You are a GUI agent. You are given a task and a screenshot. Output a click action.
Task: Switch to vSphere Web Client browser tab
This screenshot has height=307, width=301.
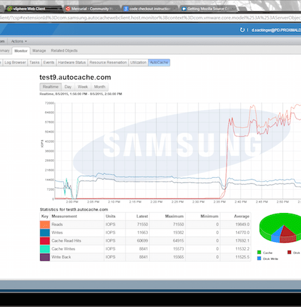tap(33, 9)
